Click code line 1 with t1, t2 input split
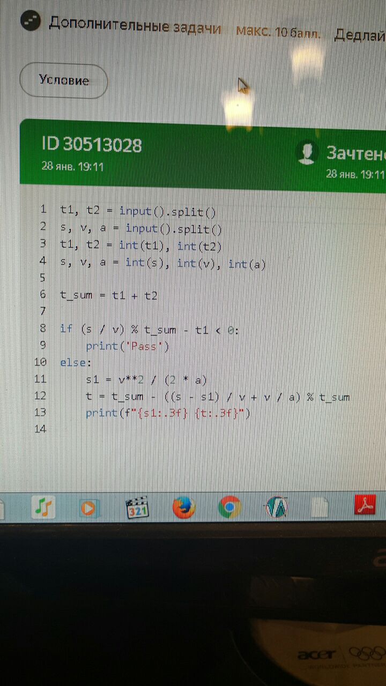This screenshot has width=386, height=686. tap(138, 211)
